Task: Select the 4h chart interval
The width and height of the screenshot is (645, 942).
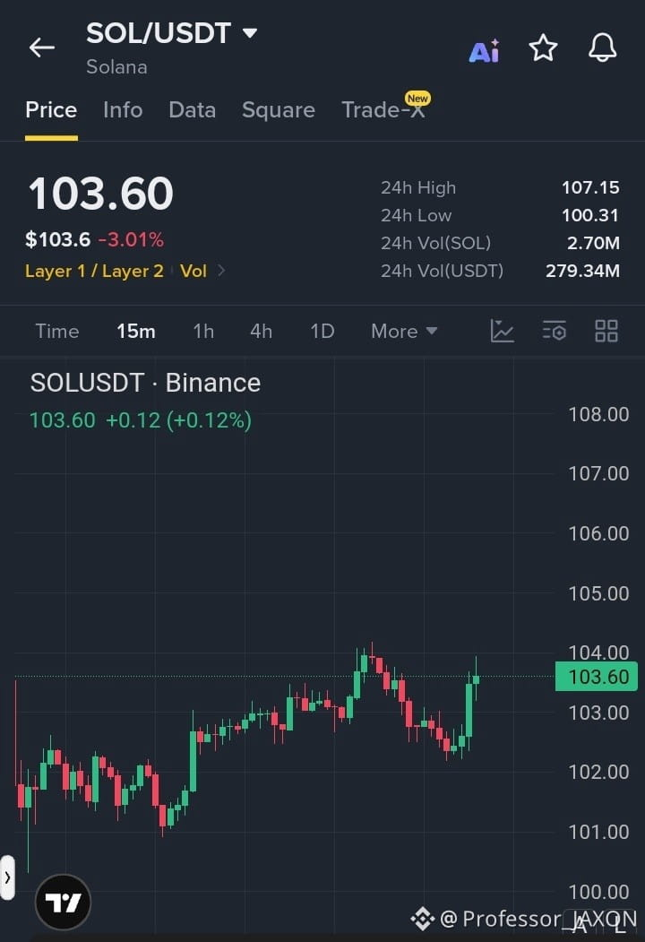Action: 262,331
